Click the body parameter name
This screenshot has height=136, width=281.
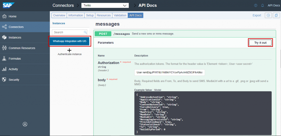tap(102, 80)
